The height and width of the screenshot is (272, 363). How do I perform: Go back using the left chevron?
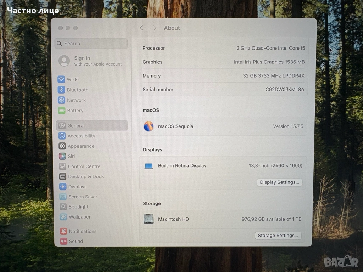click(x=142, y=28)
